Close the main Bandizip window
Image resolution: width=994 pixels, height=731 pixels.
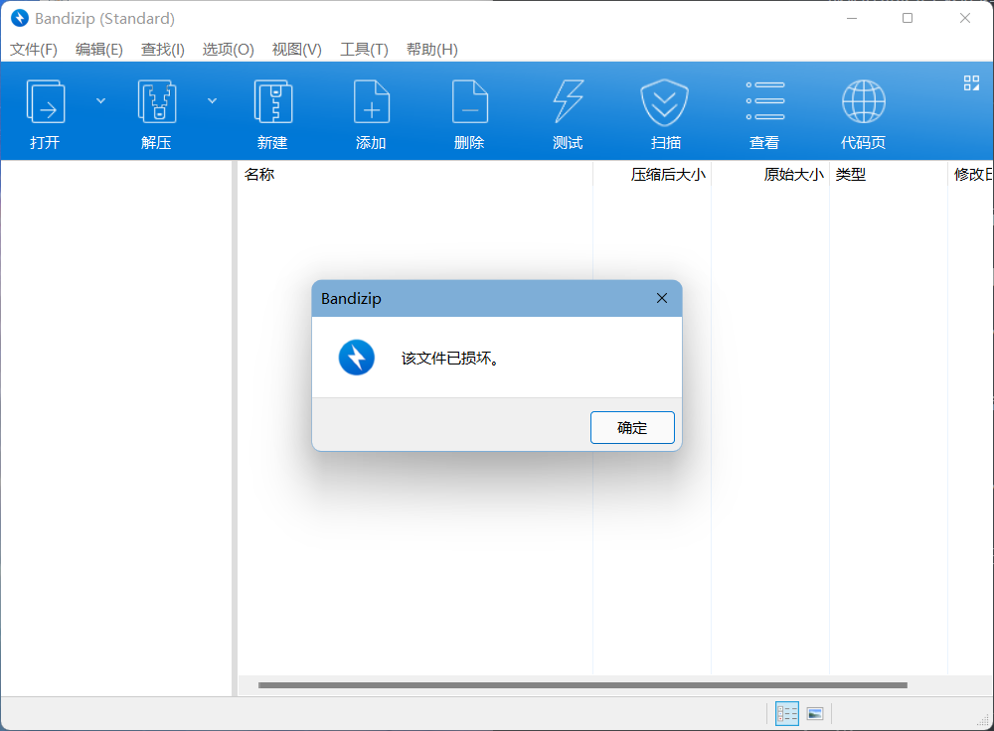(x=965, y=18)
